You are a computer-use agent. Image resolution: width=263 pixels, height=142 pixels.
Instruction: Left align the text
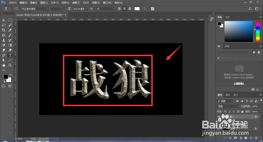coord(119,9)
